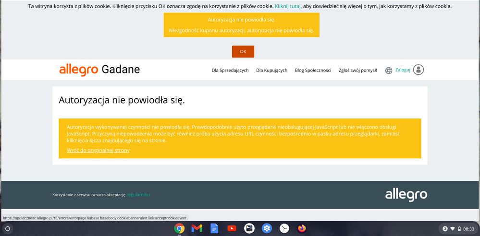This screenshot has width=480, height=236.
Task: Open the ChromeOS launcher button
Action: click(x=8, y=229)
